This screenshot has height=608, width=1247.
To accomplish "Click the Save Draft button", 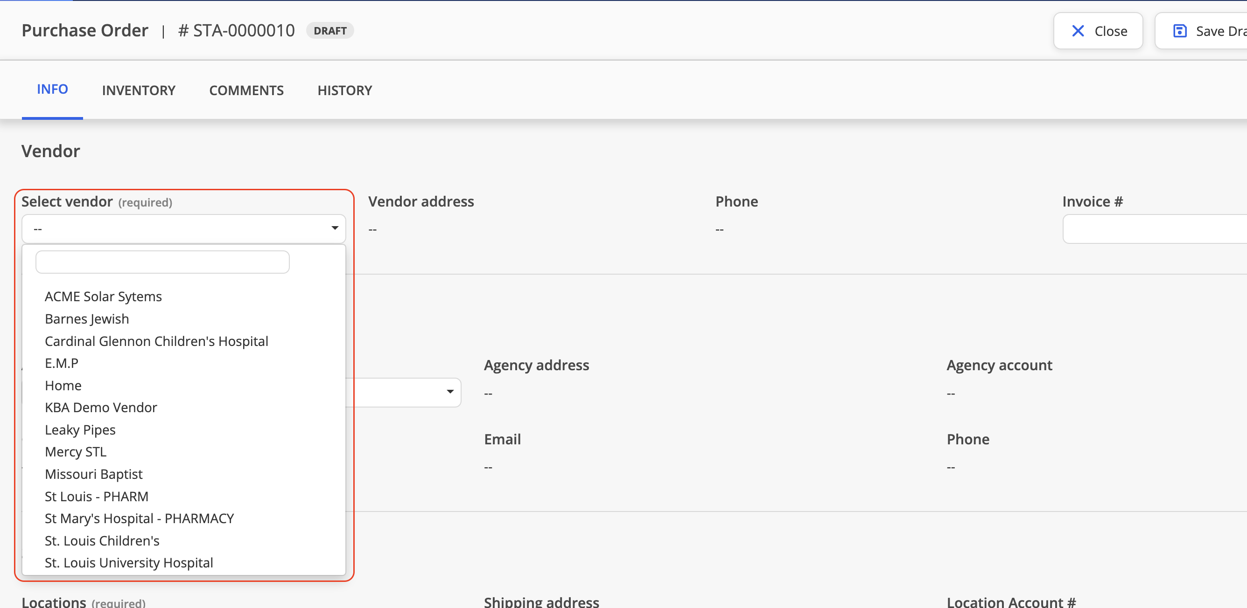I will 1201,31.
